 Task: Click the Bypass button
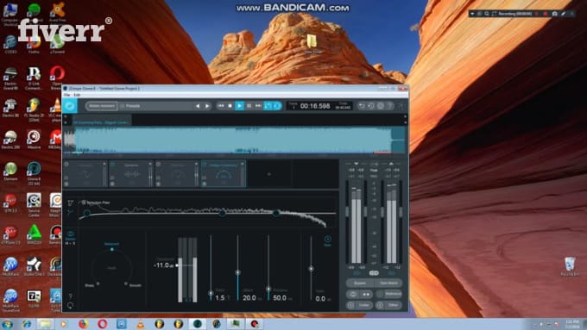[360, 283]
